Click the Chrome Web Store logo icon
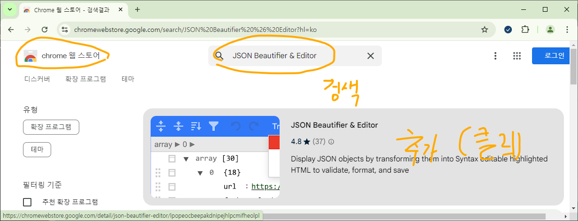578x221 pixels. [30, 56]
